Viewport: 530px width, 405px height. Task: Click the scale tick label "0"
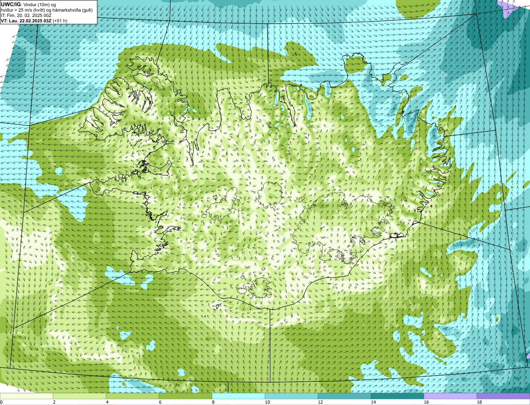1,402
